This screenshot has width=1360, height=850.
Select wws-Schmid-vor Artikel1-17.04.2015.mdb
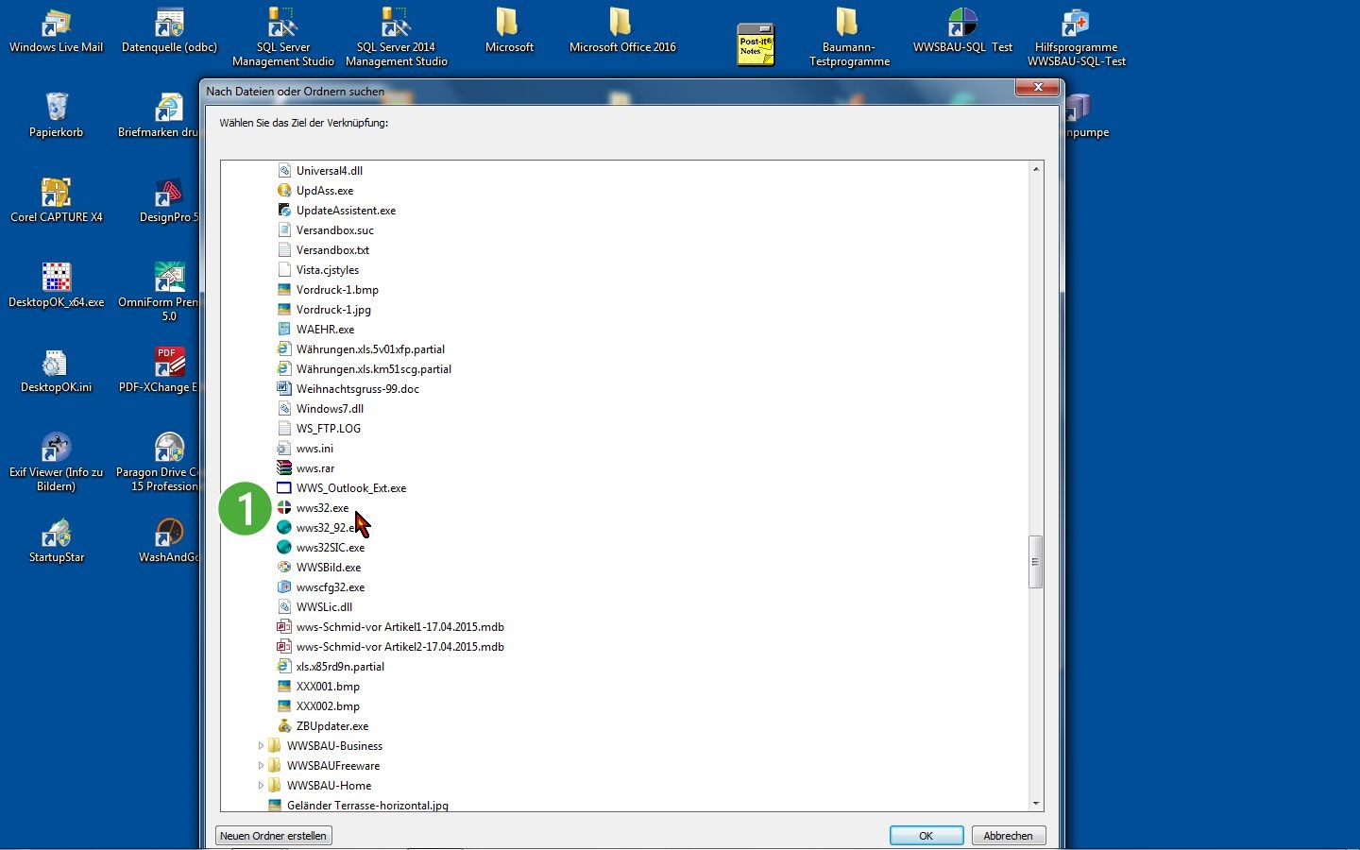[x=399, y=627]
